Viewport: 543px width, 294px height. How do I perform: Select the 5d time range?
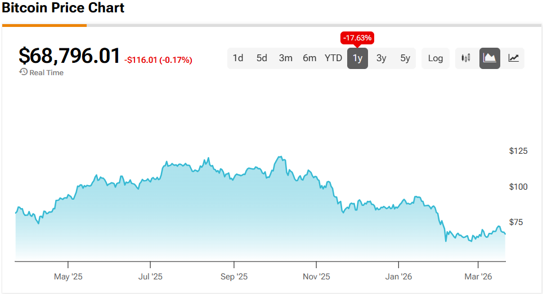point(262,58)
